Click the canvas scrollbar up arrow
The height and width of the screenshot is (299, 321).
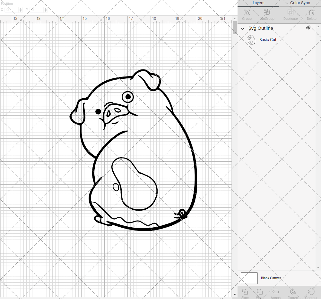(235, 19)
